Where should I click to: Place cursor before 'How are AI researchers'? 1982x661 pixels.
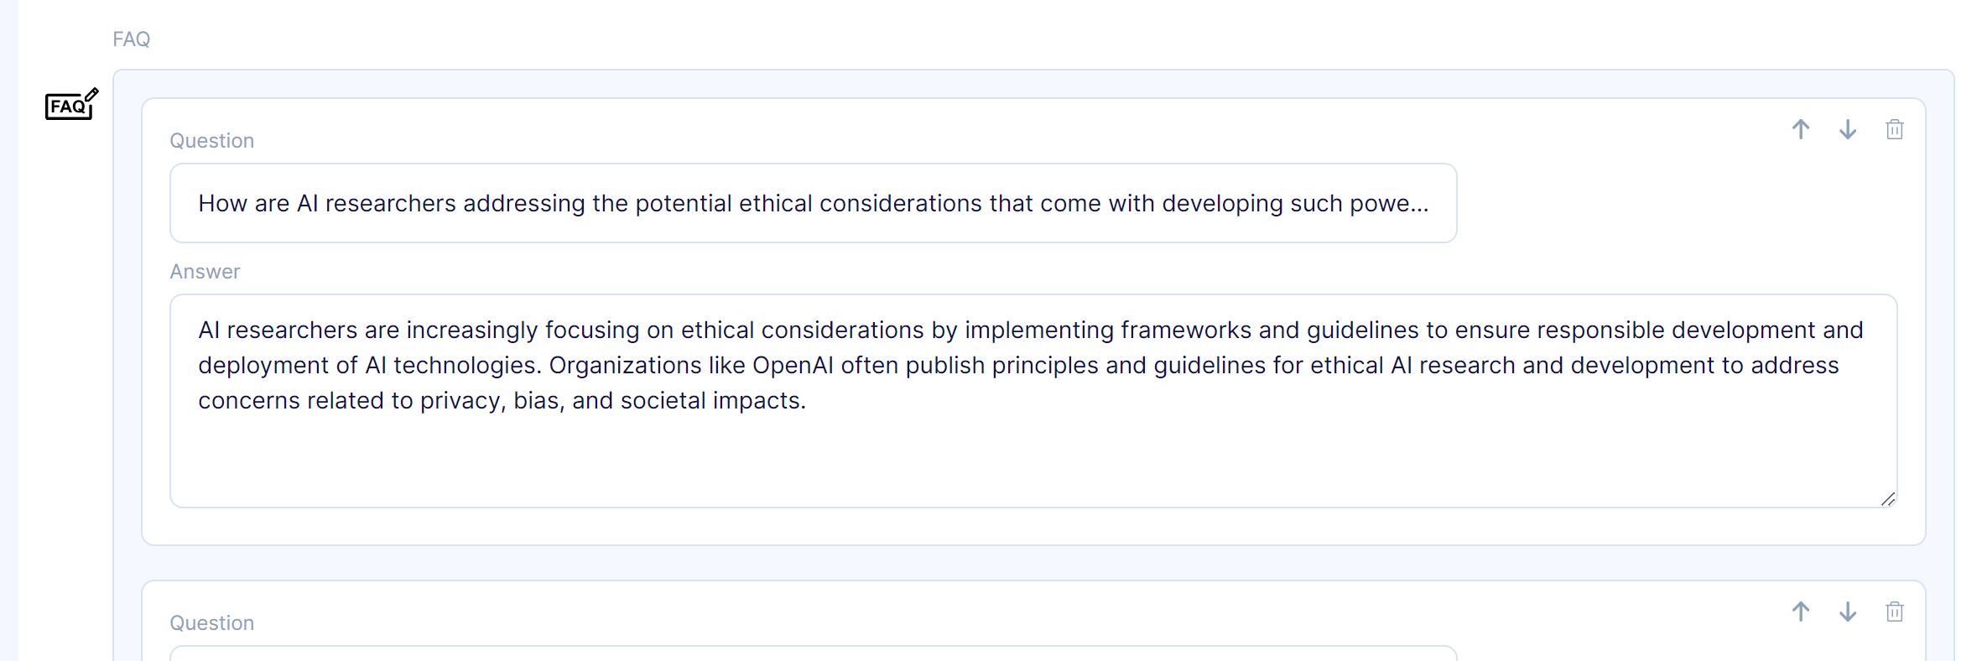[199, 204]
